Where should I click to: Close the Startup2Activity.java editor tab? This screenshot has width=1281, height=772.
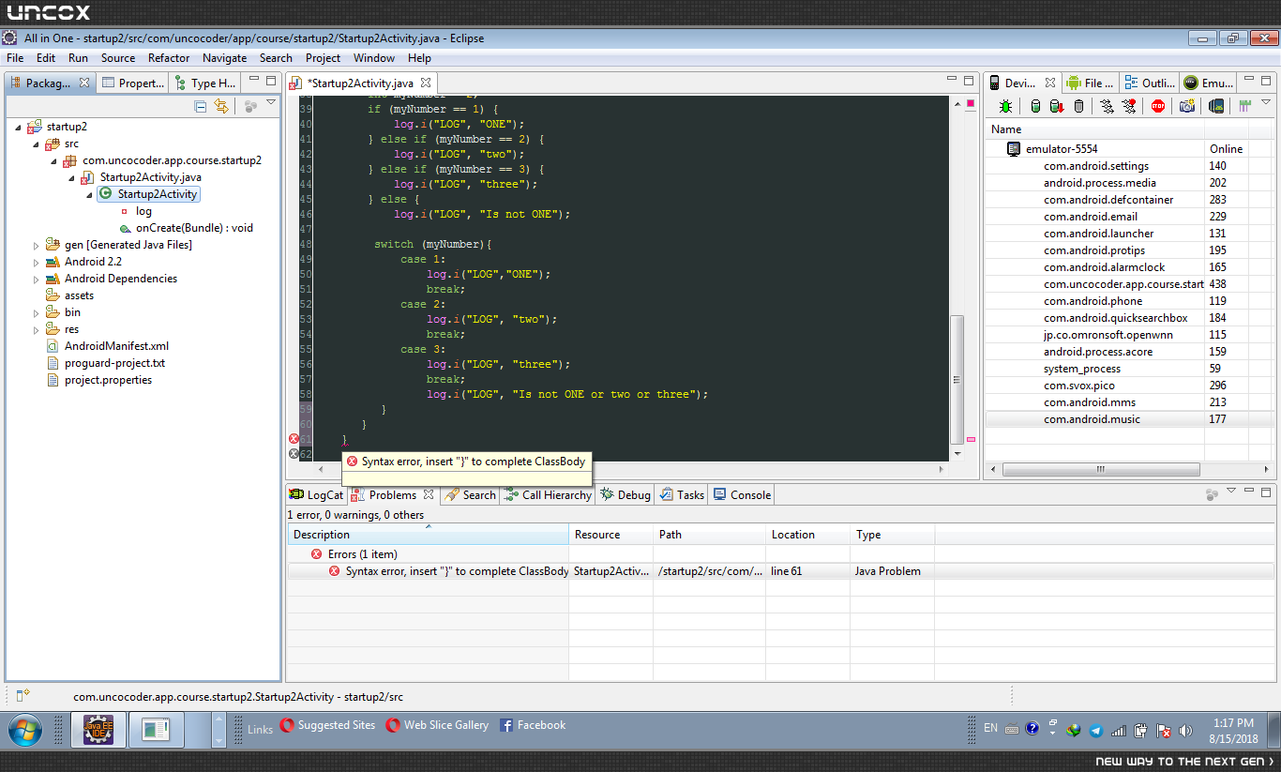pyautogui.click(x=426, y=83)
